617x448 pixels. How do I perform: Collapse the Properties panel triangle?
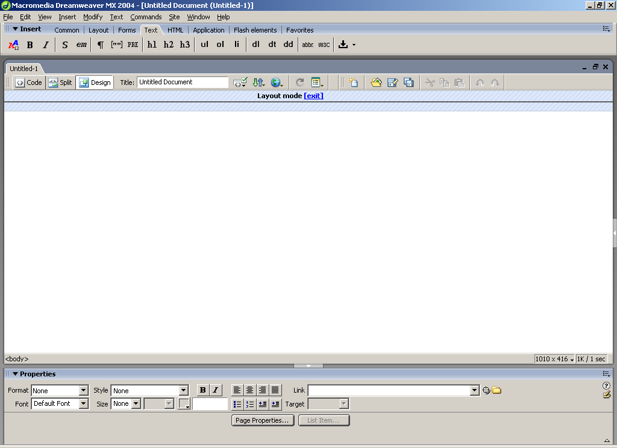pos(15,374)
